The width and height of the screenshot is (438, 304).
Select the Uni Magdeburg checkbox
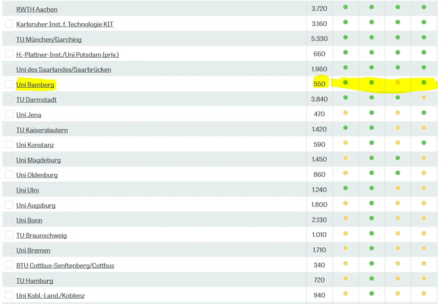(x=9, y=159)
